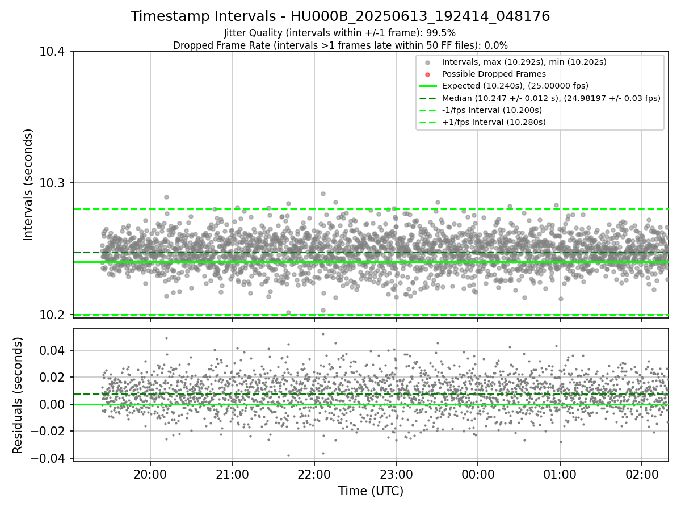Click the 22:00 time tick label
Screen dimensions: 681x511
[x=314, y=475]
